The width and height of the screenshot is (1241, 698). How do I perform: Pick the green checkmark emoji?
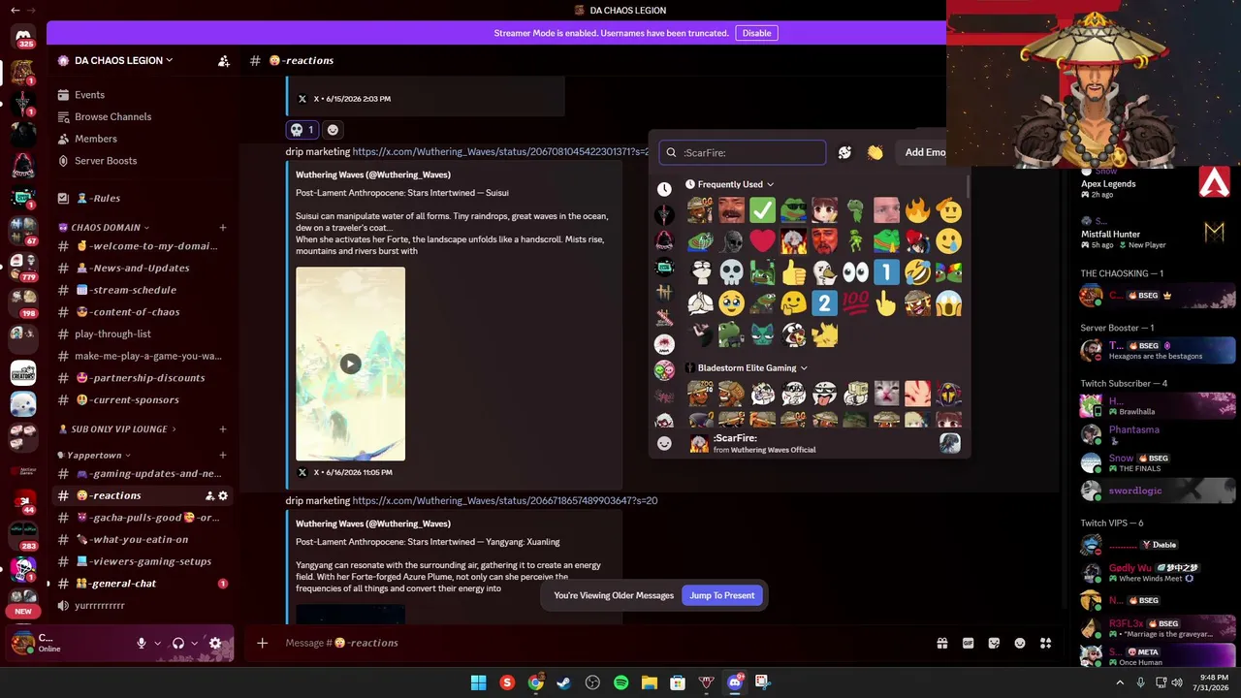(762, 209)
